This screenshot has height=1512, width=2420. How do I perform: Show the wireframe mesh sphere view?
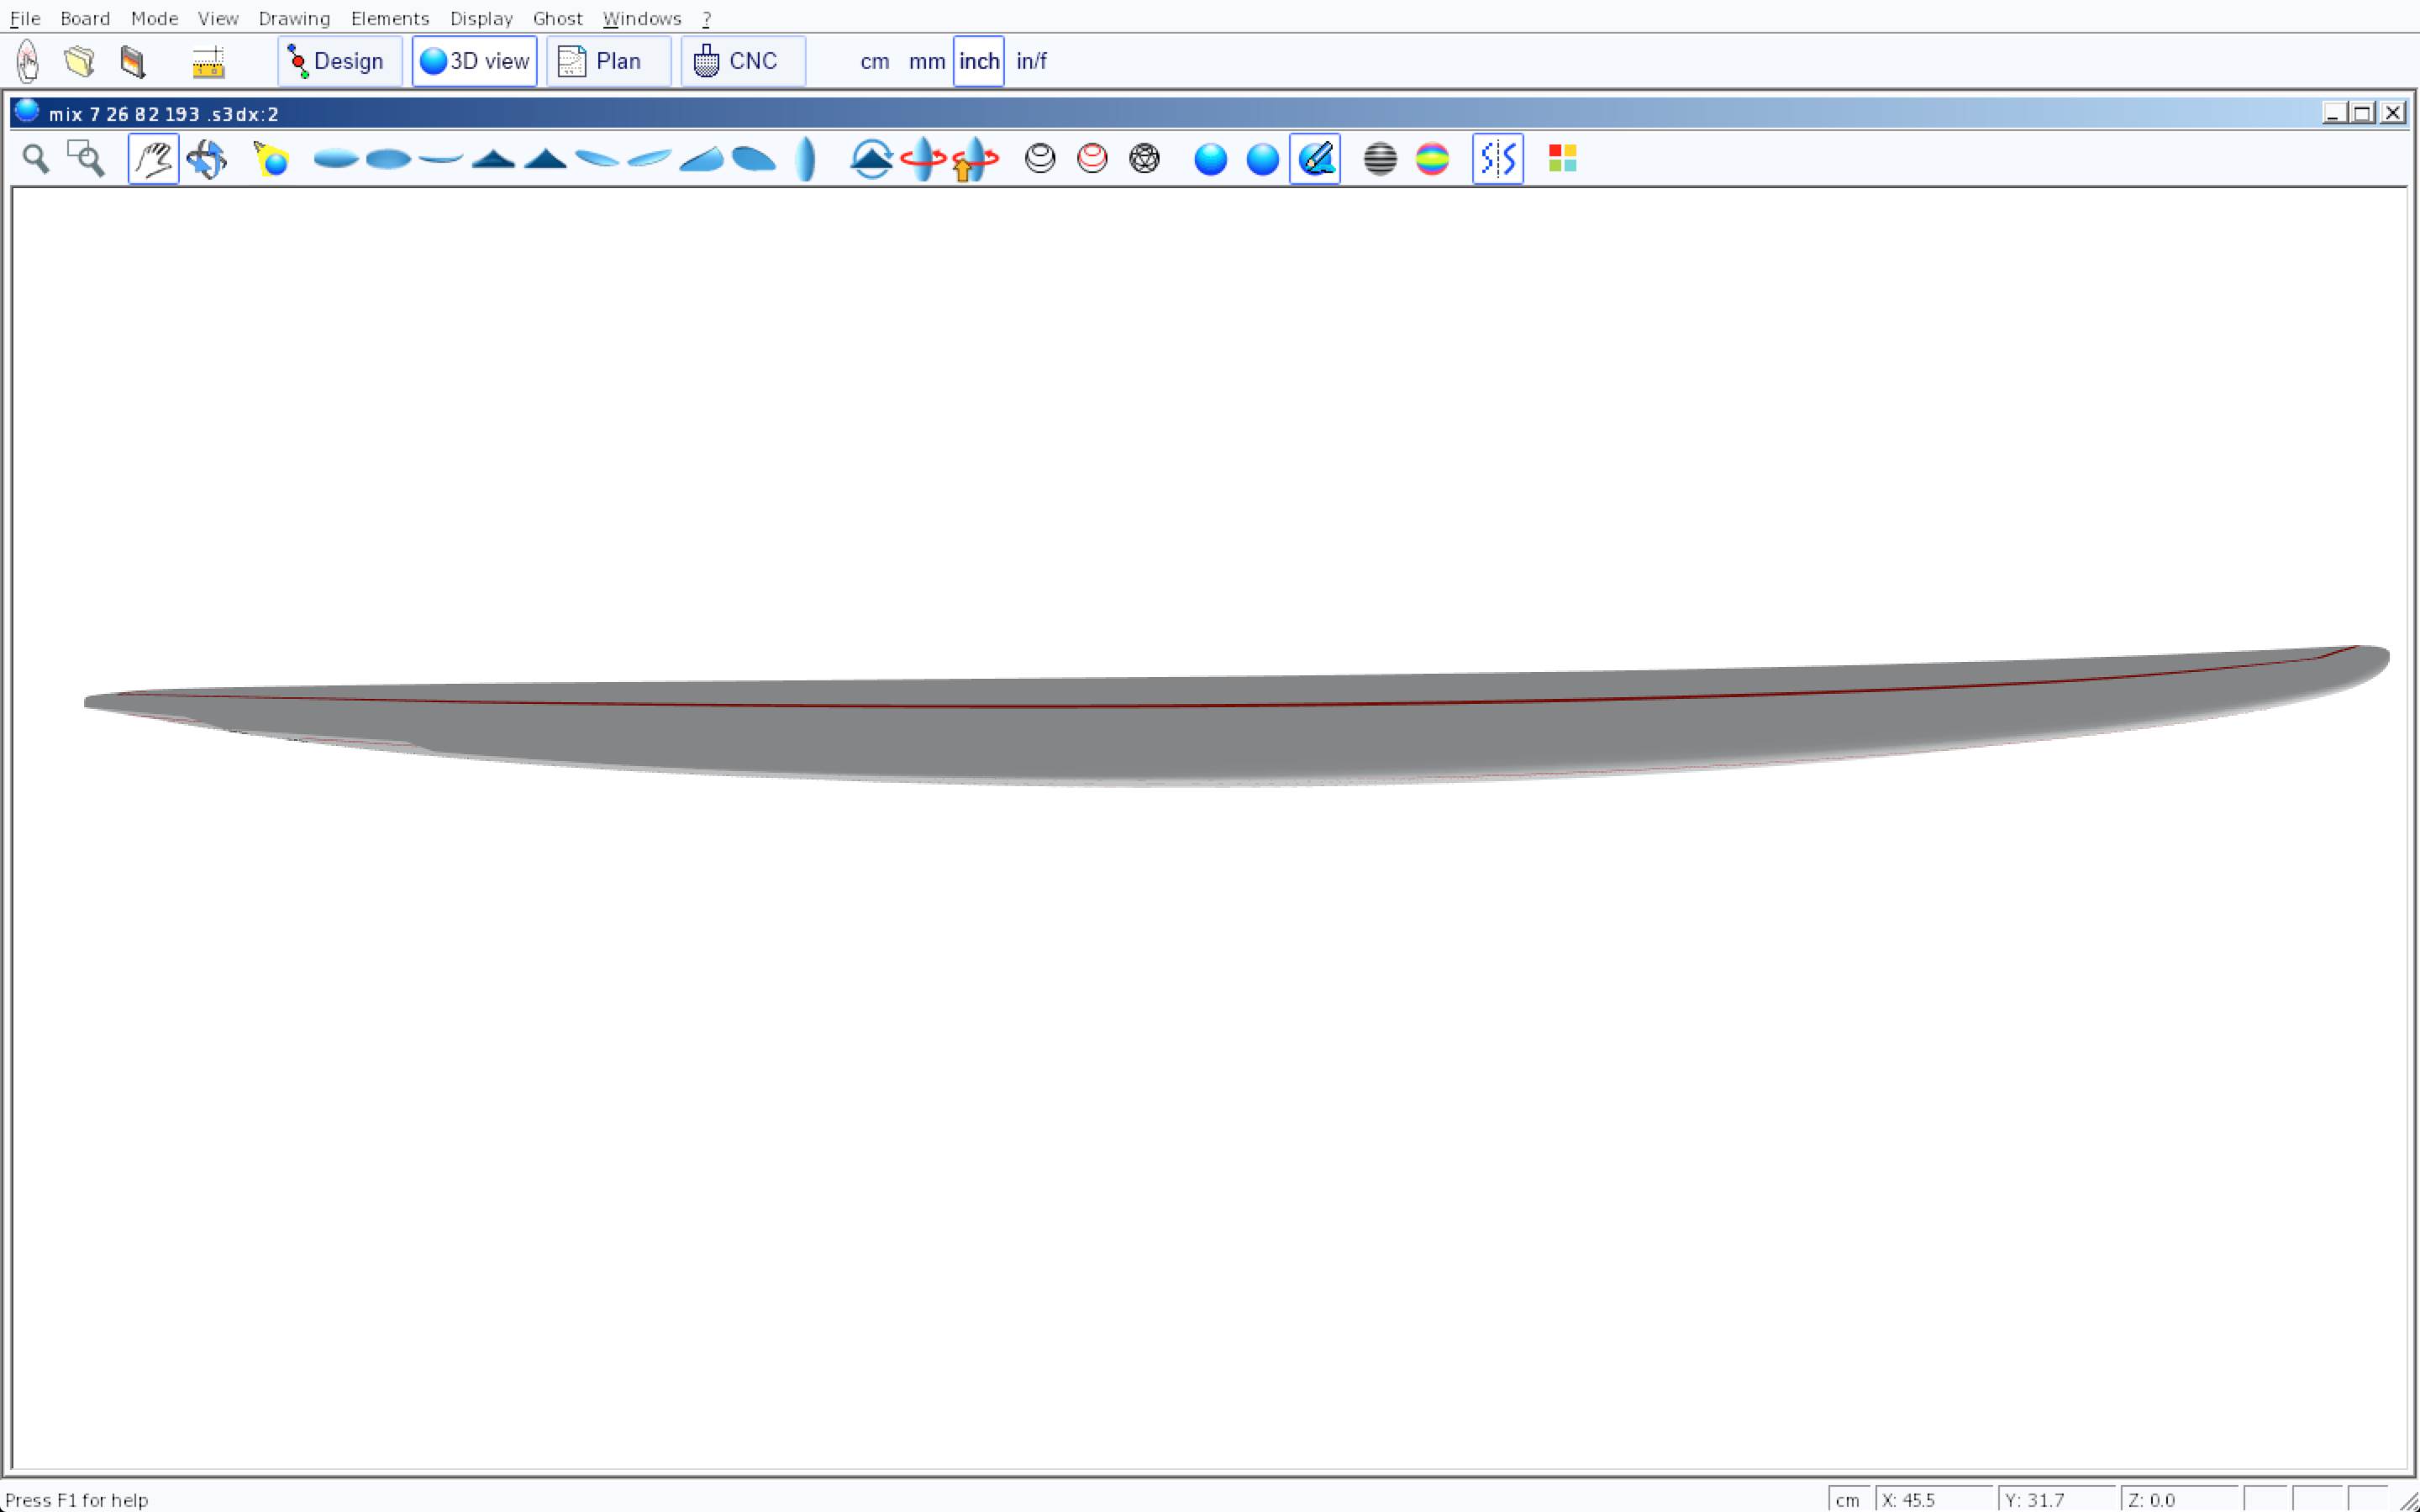click(x=1144, y=159)
